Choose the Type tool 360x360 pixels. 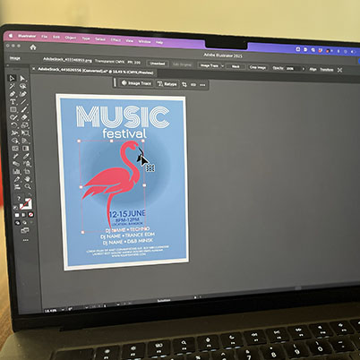(x=13, y=102)
